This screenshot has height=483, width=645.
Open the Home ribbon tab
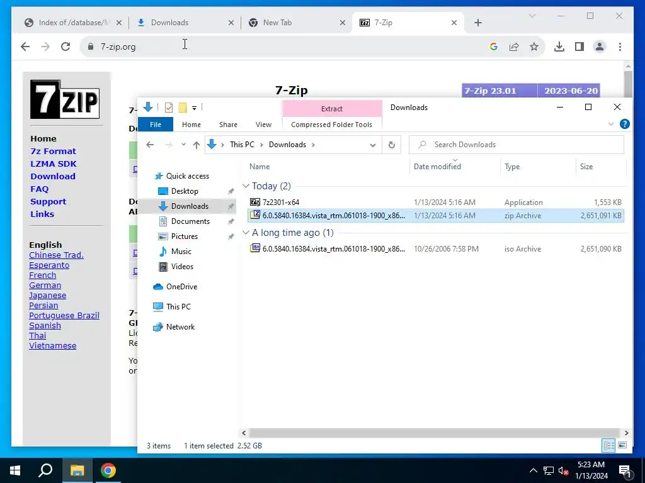click(191, 125)
